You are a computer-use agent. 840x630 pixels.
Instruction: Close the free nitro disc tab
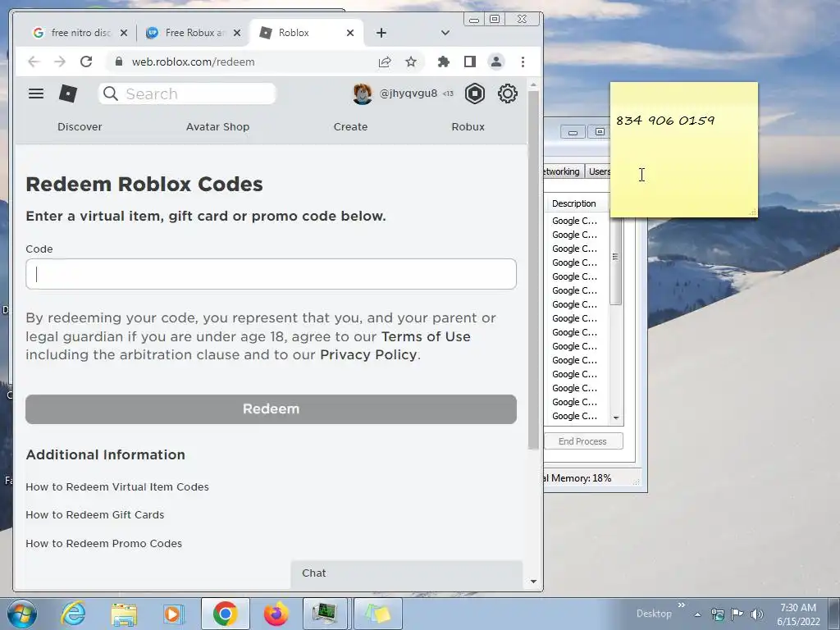point(124,33)
